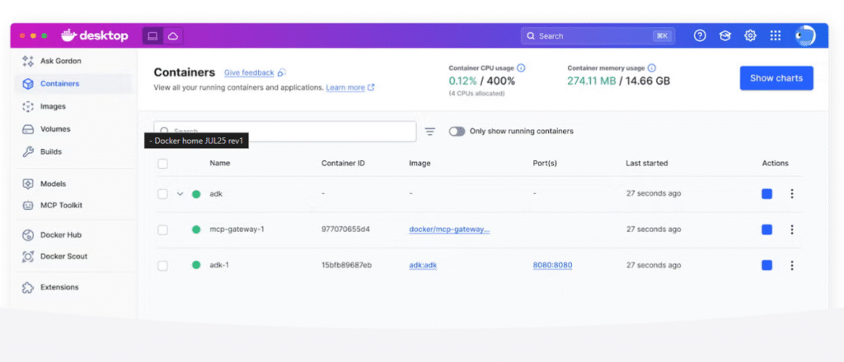
Task: Open the settings gear icon
Action: pyautogui.click(x=750, y=36)
